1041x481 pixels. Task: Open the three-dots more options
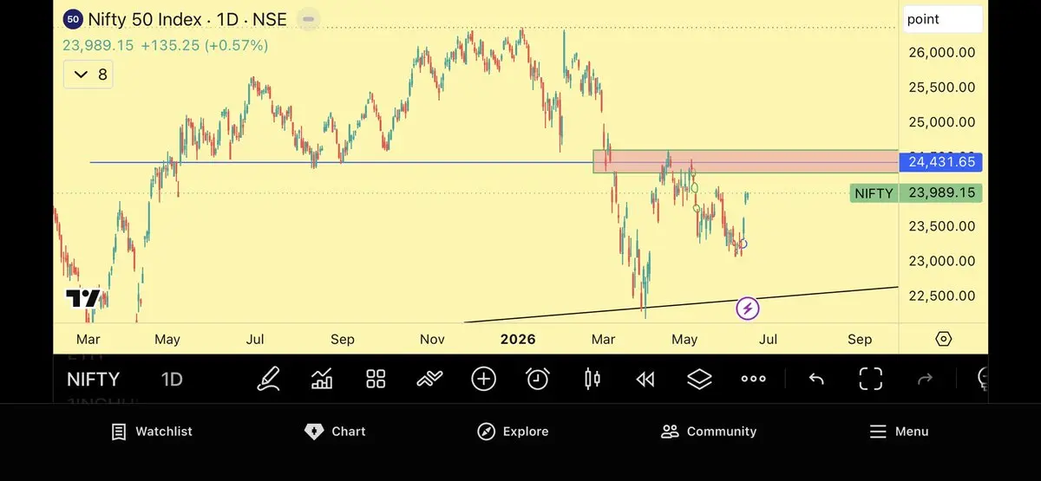[753, 379]
